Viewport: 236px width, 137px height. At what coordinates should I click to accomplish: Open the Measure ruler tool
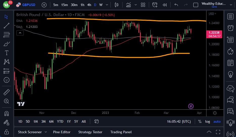[7, 92]
